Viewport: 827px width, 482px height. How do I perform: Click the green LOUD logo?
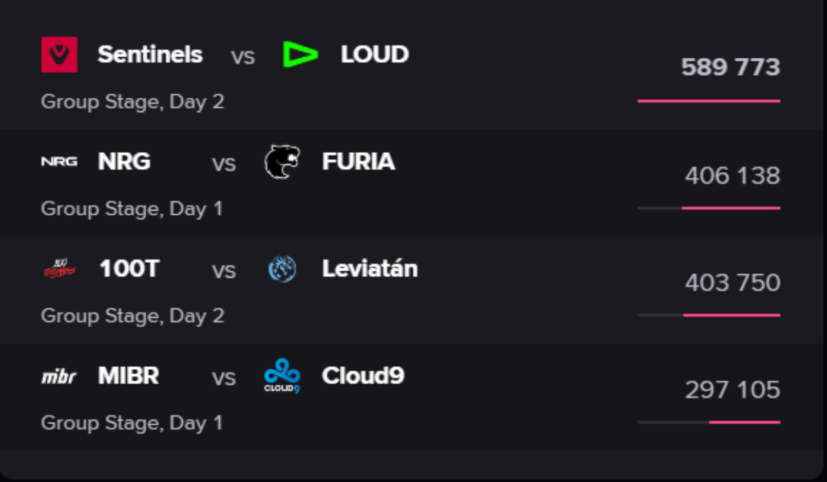pos(300,54)
